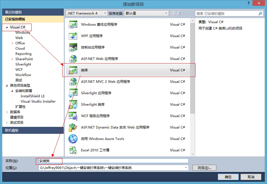Expand the 数据库 tree node
267x184 pixels.
[x=7, y=112]
